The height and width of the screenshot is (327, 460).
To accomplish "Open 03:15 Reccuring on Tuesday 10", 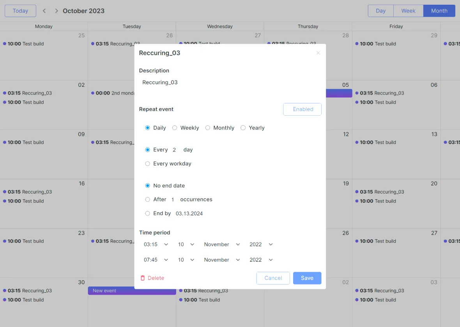I will (113, 142).
